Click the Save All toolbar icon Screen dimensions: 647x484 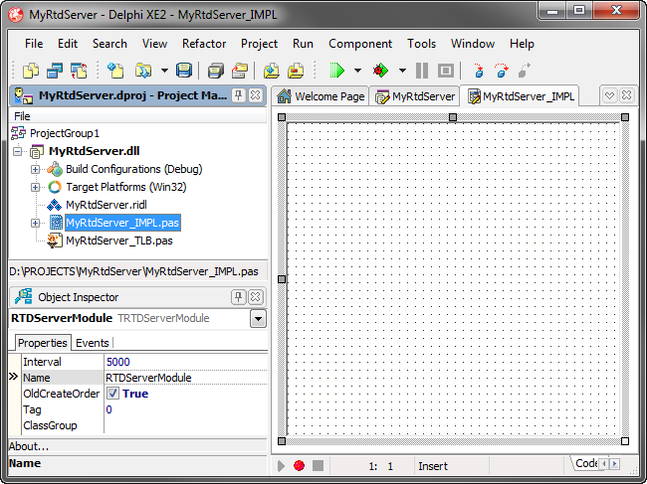pyautogui.click(x=214, y=71)
